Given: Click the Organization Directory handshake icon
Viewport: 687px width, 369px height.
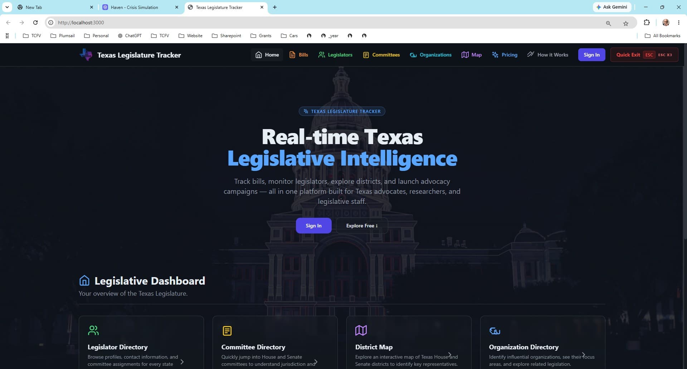Looking at the screenshot, I should (495, 331).
